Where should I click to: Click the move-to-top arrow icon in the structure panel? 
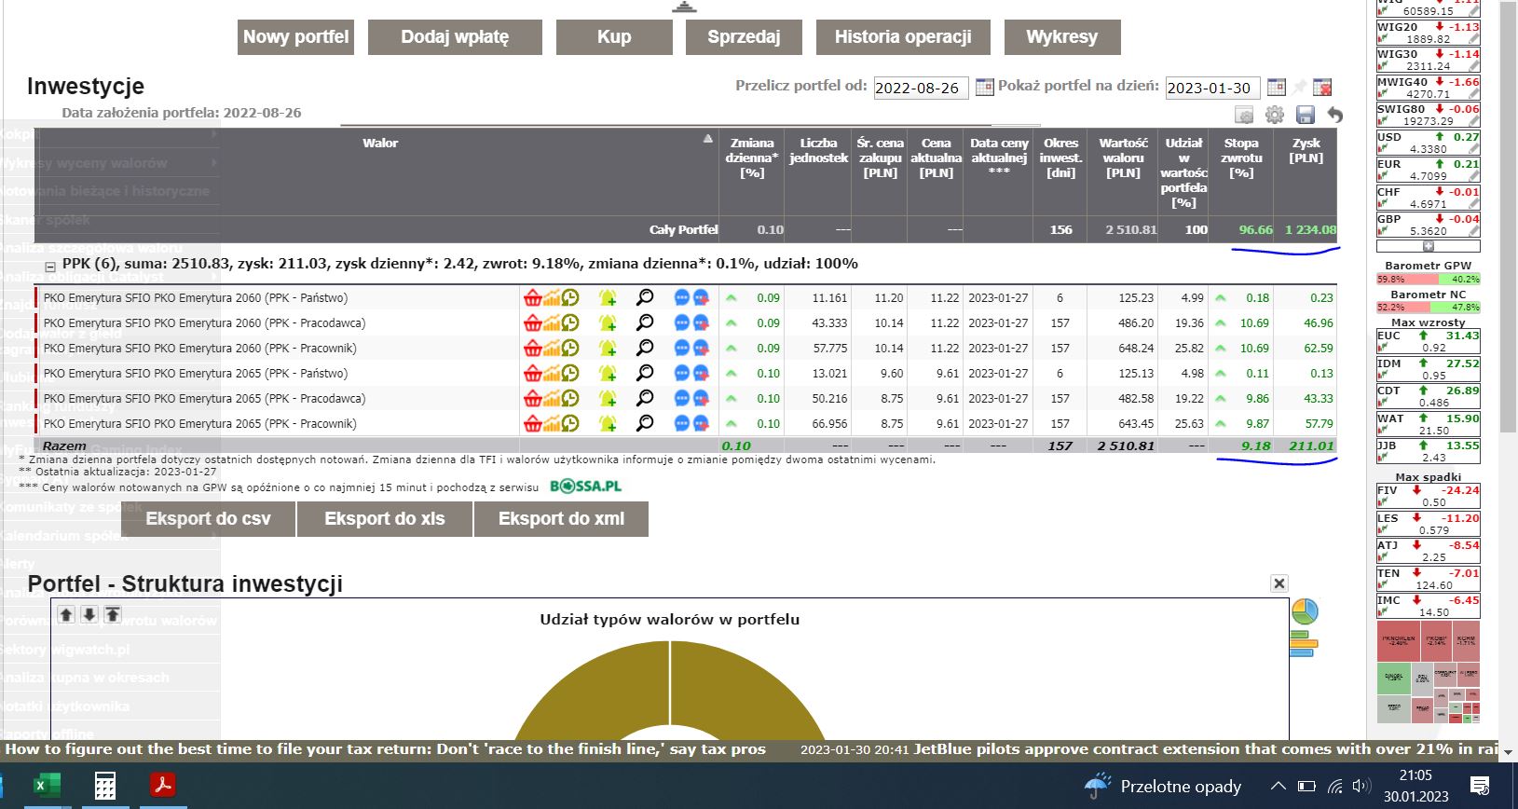coord(113,614)
